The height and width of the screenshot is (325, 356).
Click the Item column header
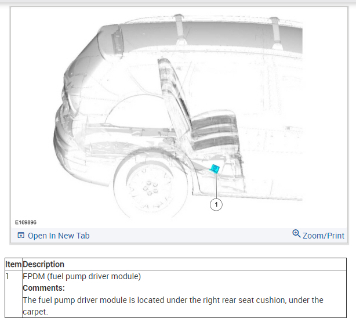point(13,264)
